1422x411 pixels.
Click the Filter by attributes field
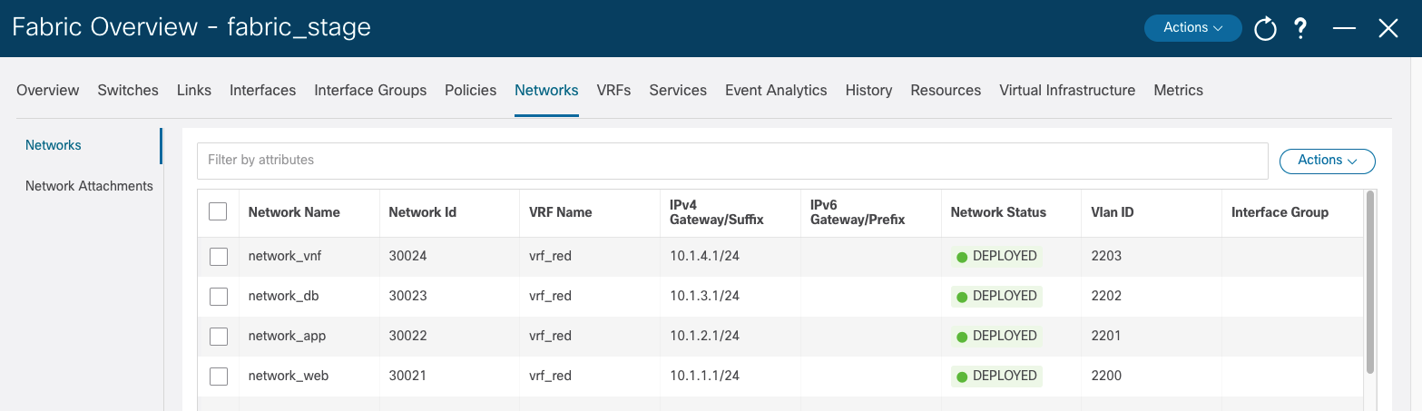(732, 161)
